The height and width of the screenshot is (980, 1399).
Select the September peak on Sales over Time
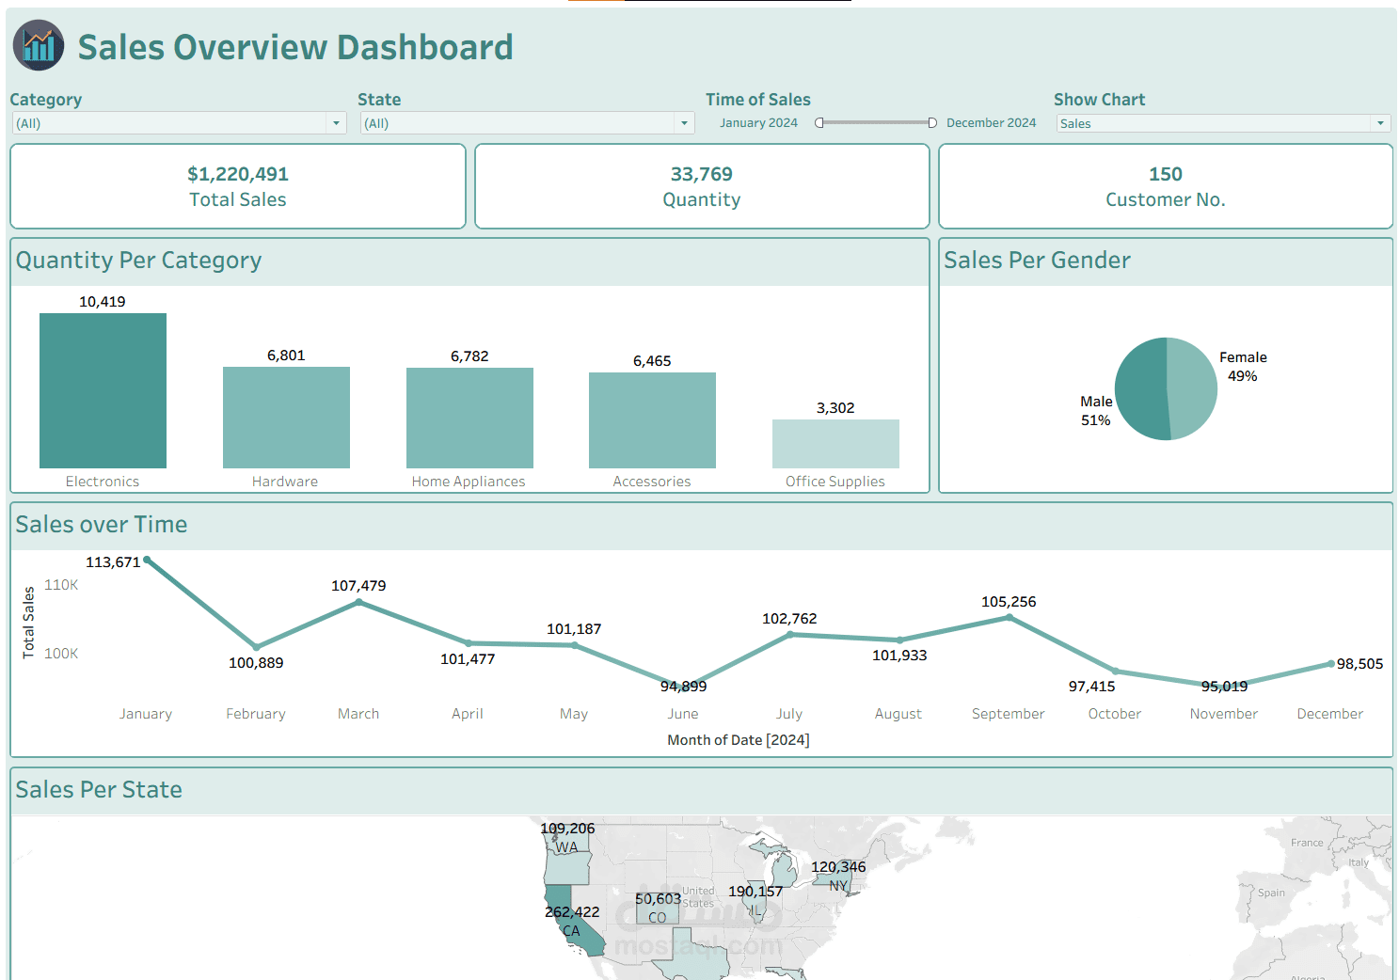click(x=1008, y=617)
